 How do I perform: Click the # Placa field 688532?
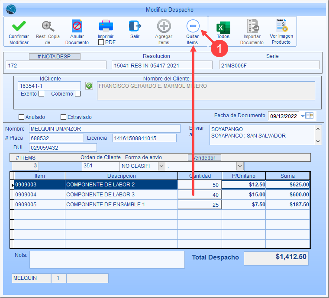(56, 138)
